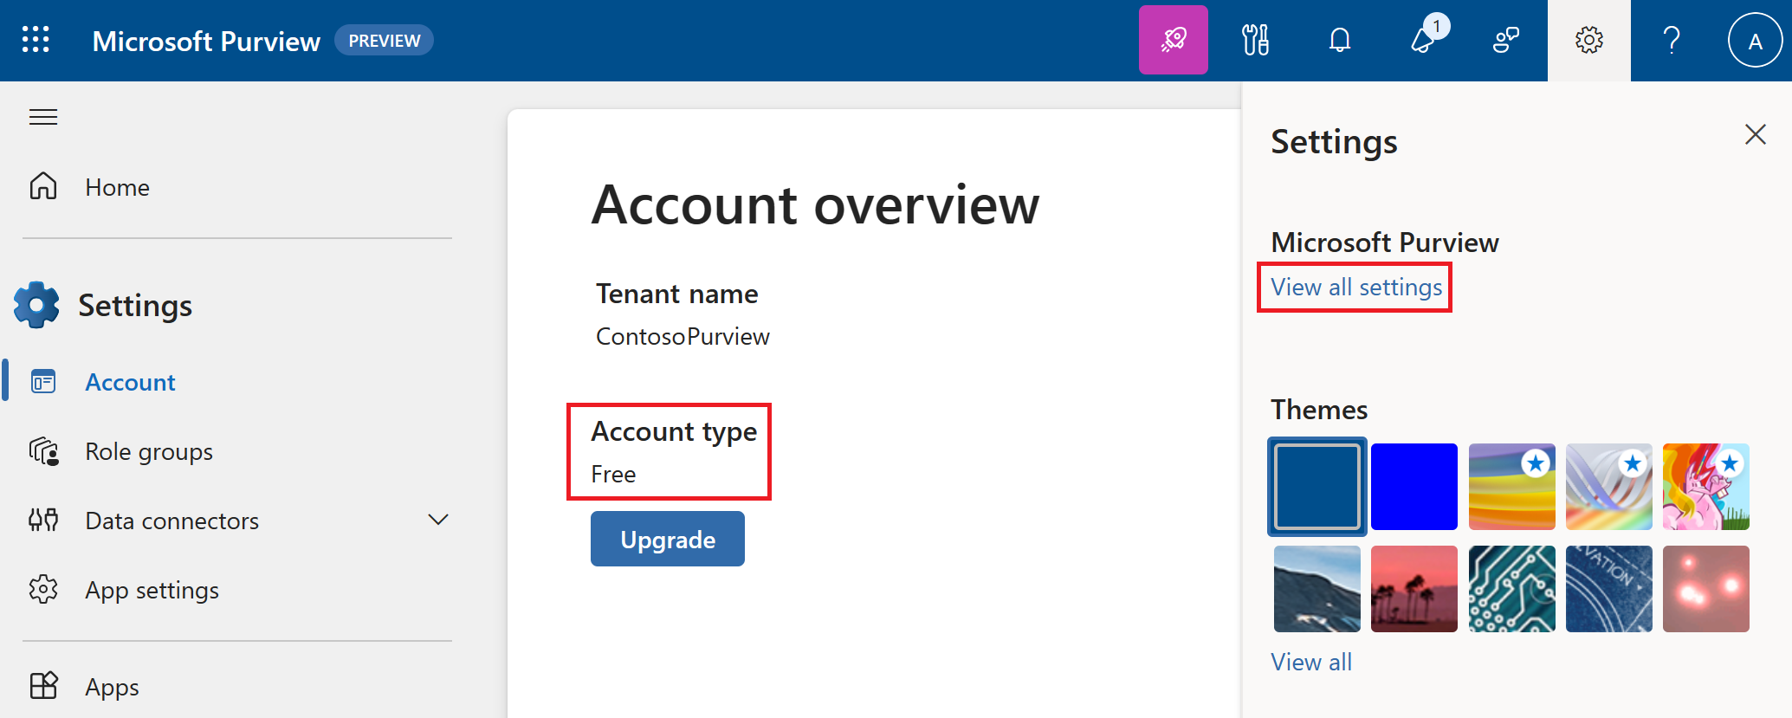Click the Home house icon
The image size is (1792, 718).
(x=43, y=186)
